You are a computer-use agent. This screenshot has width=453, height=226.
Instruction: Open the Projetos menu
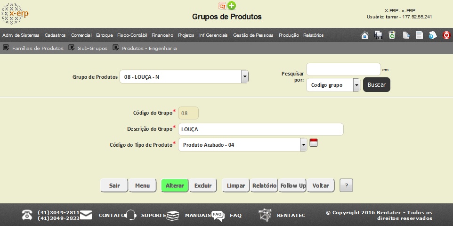click(186, 35)
